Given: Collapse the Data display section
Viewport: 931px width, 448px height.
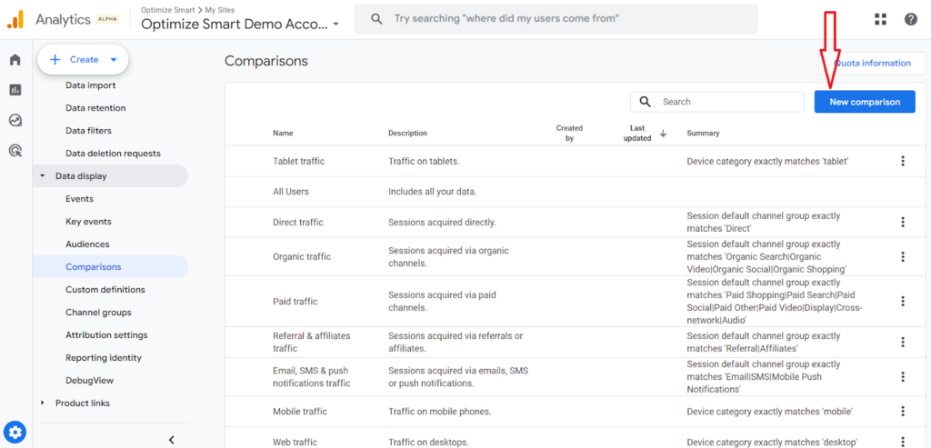Looking at the screenshot, I should point(42,176).
